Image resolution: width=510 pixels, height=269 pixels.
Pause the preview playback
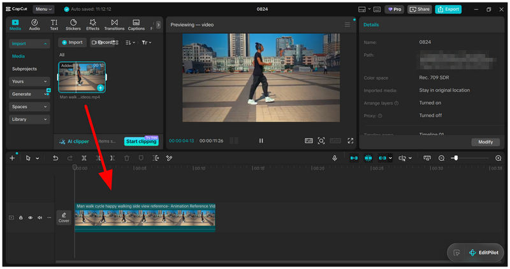(x=261, y=141)
